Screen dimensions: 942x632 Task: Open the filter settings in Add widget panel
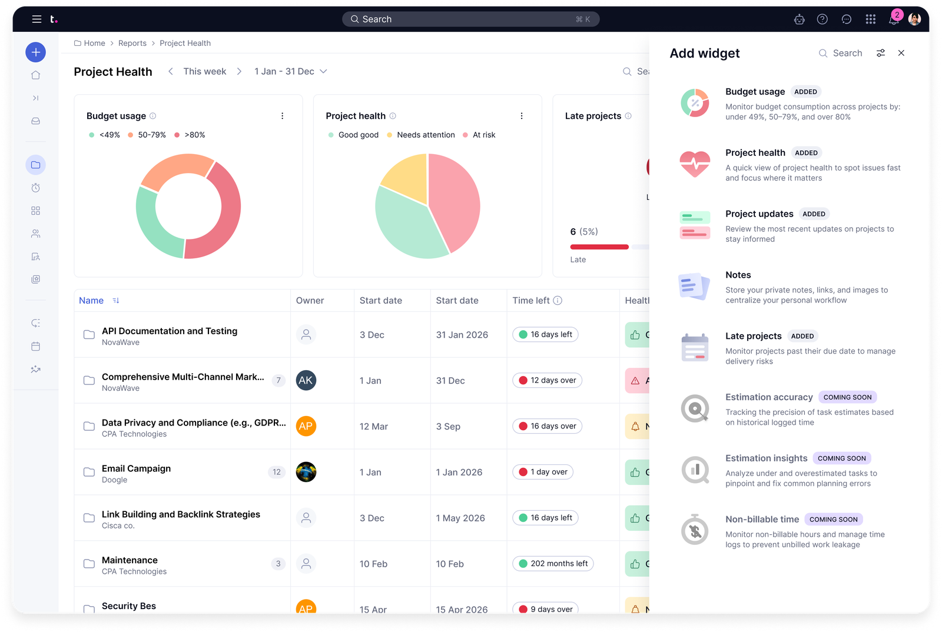[x=880, y=53]
